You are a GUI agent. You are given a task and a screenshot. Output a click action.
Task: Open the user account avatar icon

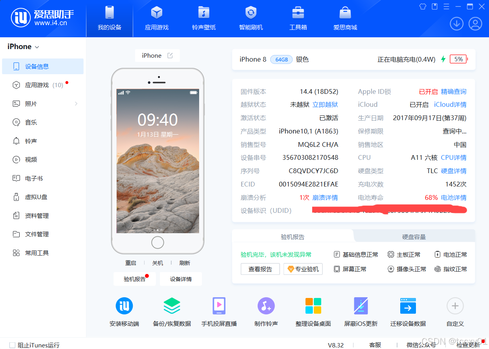[475, 24]
